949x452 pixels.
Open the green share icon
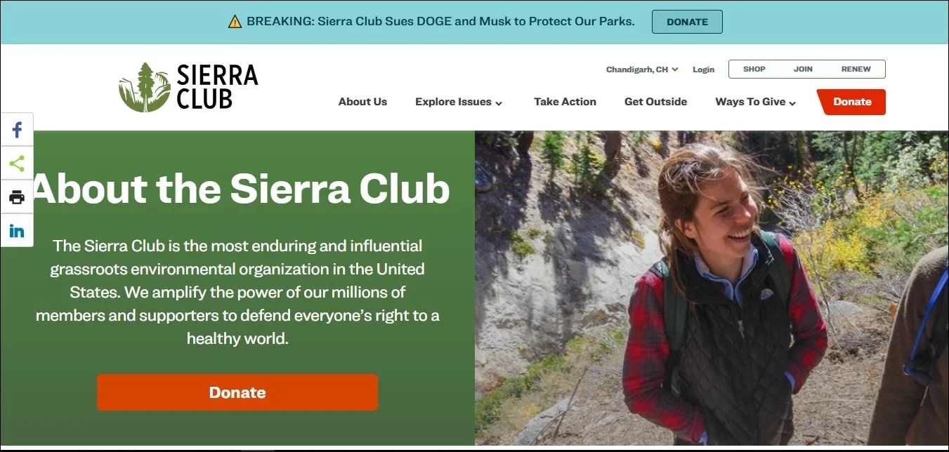click(17, 164)
